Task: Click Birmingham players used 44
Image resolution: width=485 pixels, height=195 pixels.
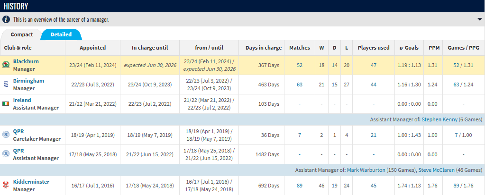Action: tap(374, 85)
